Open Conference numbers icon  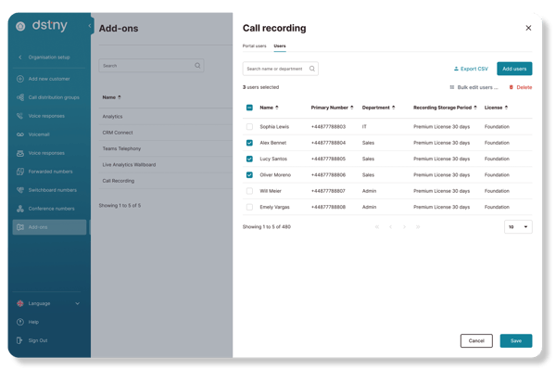[x=20, y=209]
